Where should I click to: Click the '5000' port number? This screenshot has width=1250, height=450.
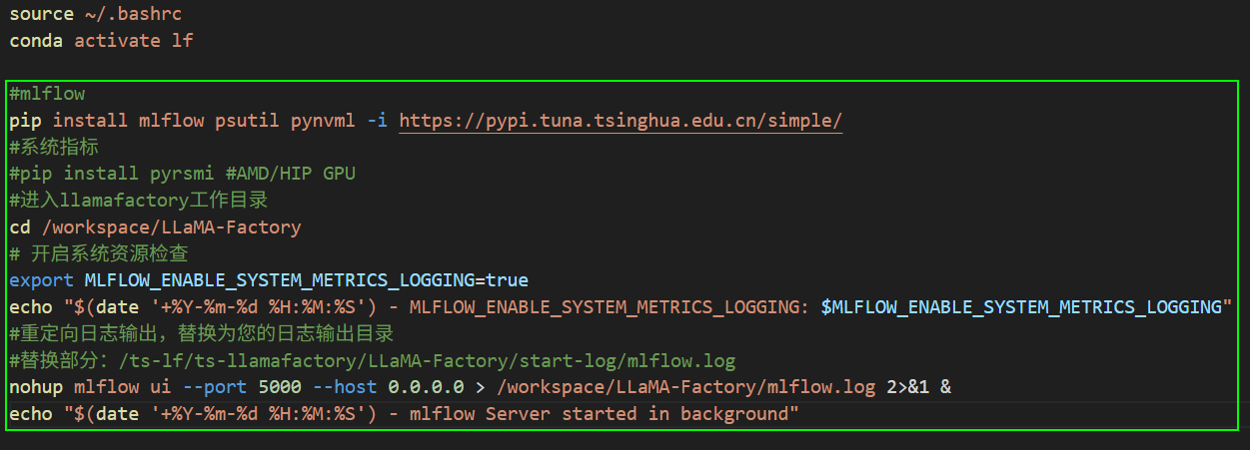coord(280,386)
